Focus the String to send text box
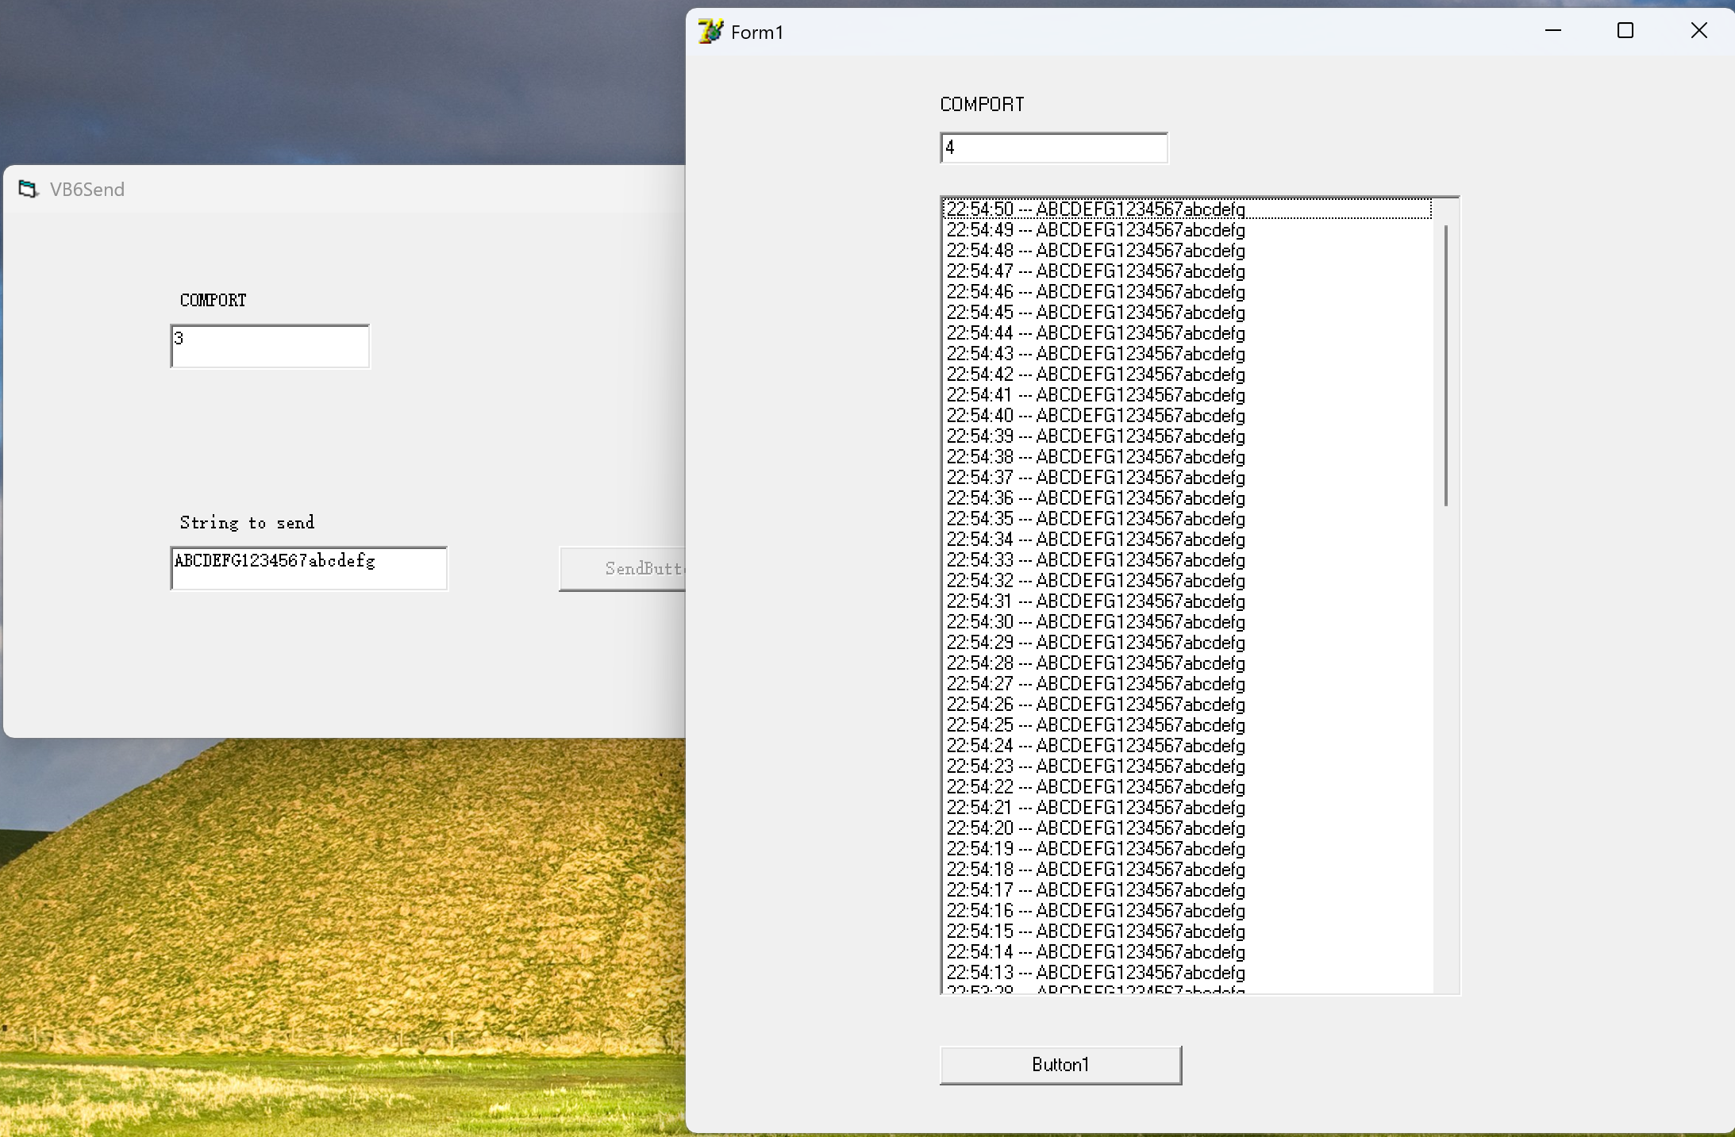Image resolution: width=1735 pixels, height=1137 pixels. point(309,568)
